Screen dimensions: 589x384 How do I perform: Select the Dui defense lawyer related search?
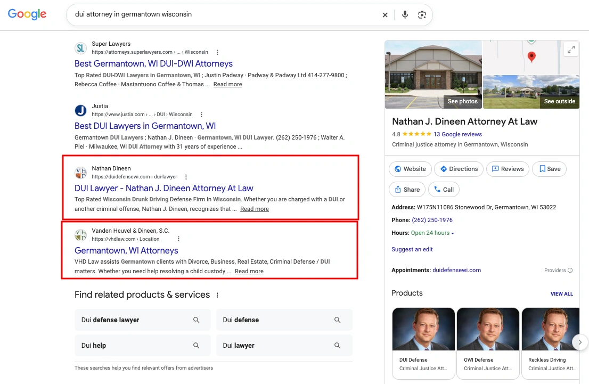[x=142, y=320]
